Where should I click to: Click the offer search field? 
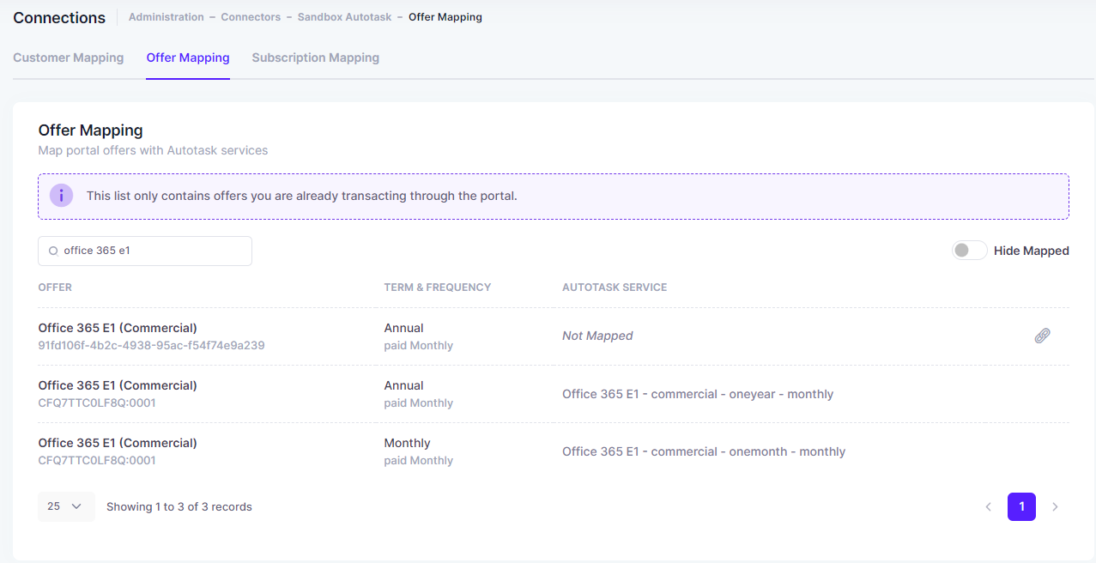click(145, 251)
